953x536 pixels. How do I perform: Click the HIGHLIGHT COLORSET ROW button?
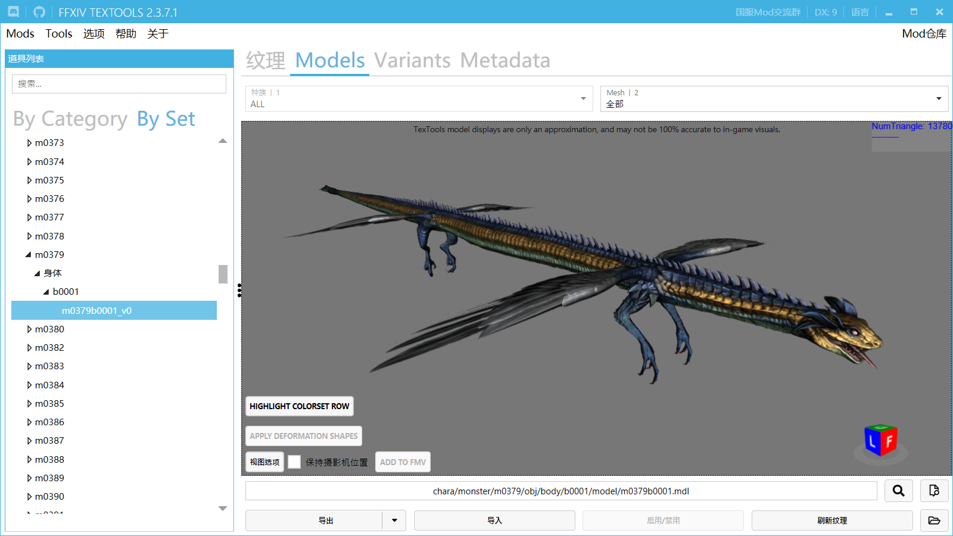click(x=300, y=406)
